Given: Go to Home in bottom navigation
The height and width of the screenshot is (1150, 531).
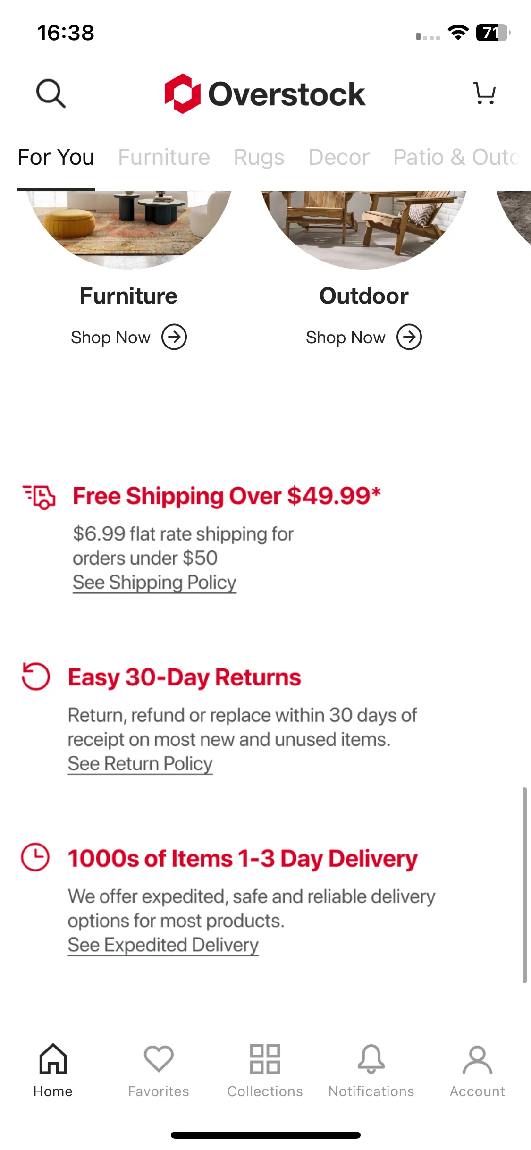Looking at the screenshot, I should pyautogui.click(x=53, y=1070).
